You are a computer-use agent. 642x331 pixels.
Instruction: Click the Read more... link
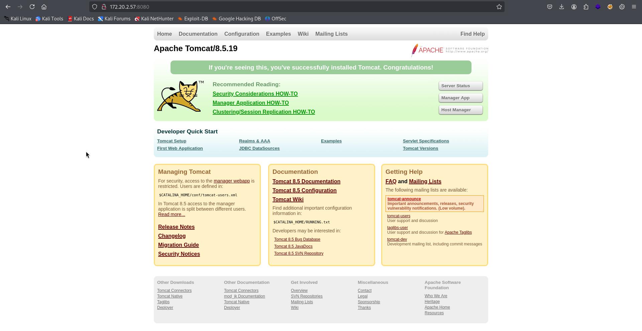coord(172,214)
